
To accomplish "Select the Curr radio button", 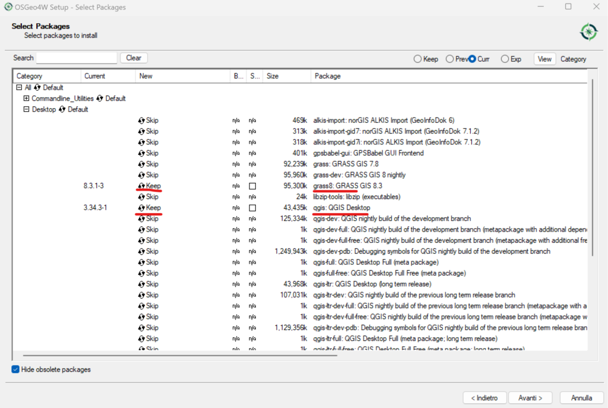I will pyautogui.click(x=472, y=59).
